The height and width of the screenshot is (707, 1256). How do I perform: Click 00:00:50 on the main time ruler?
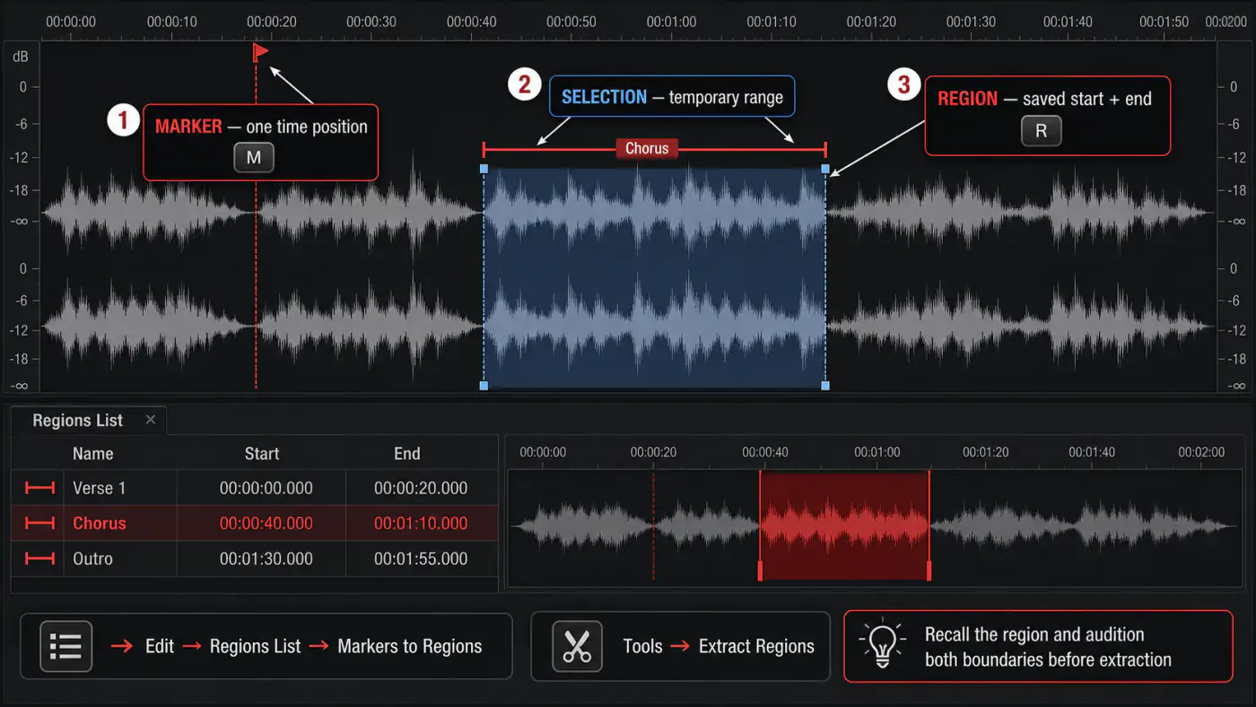click(571, 22)
